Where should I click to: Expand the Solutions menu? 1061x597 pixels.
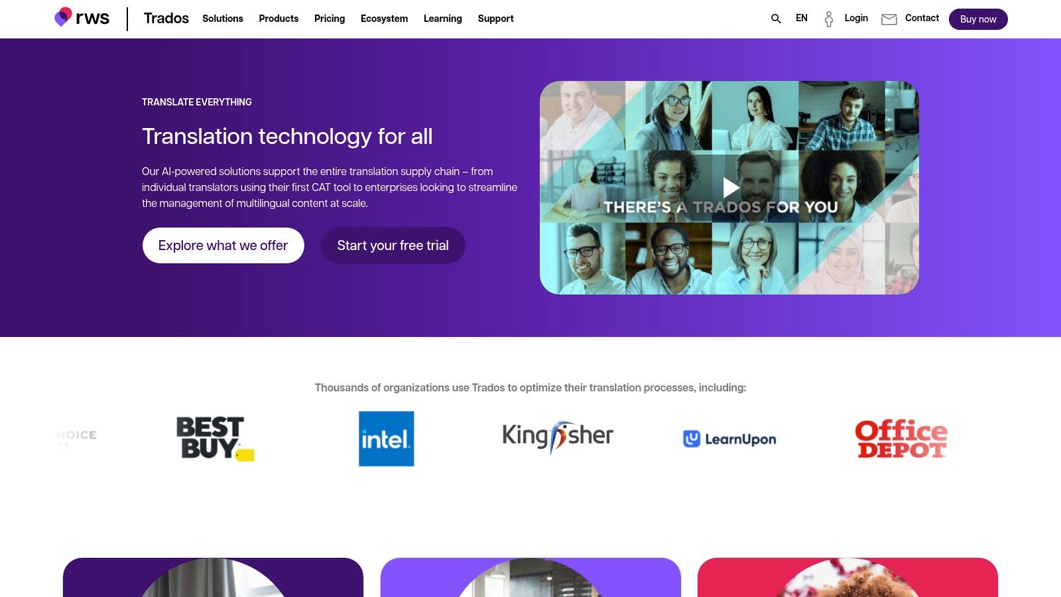[223, 19]
